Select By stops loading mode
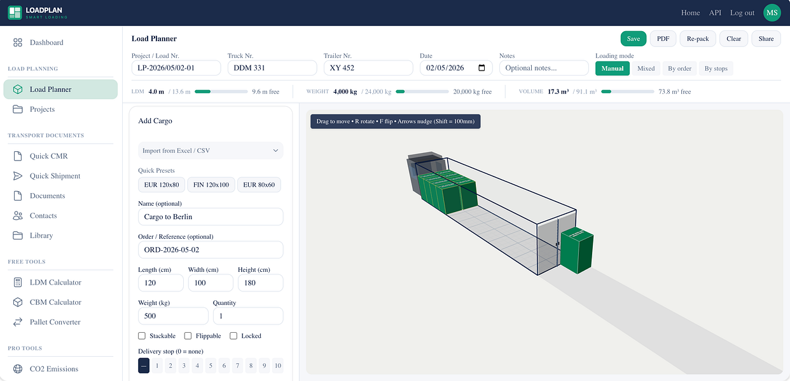Screen dimensions: 790x381 [716, 68]
